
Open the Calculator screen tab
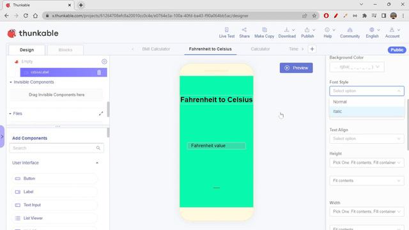pyautogui.click(x=260, y=49)
